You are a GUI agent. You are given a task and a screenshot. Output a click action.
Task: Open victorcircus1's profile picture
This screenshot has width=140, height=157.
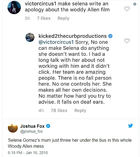[14, 7]
